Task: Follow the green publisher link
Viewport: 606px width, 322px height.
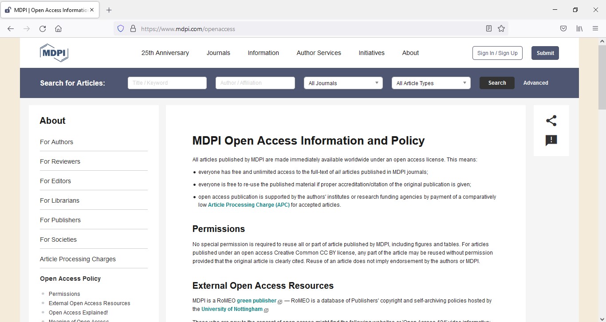Action: coord(256,301)
